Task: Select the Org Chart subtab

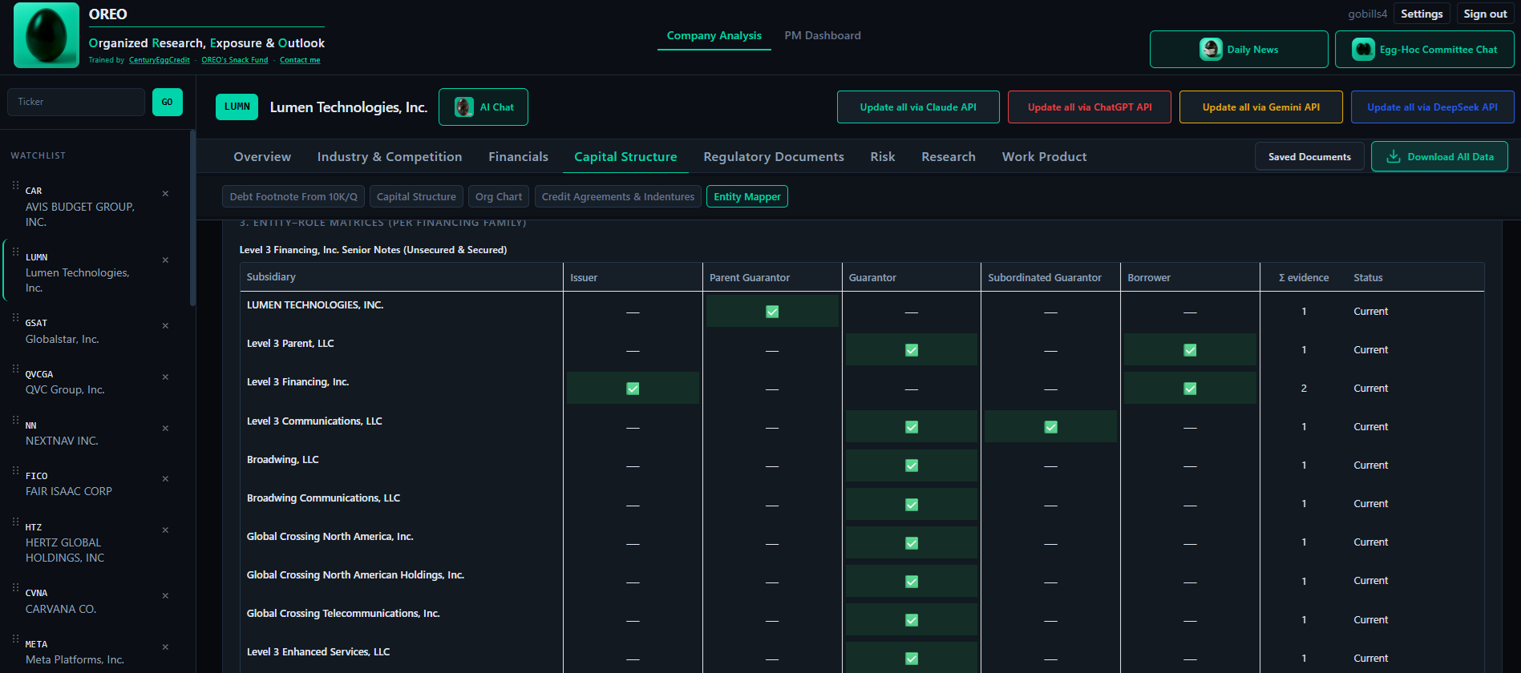Action: pos(499,196)
